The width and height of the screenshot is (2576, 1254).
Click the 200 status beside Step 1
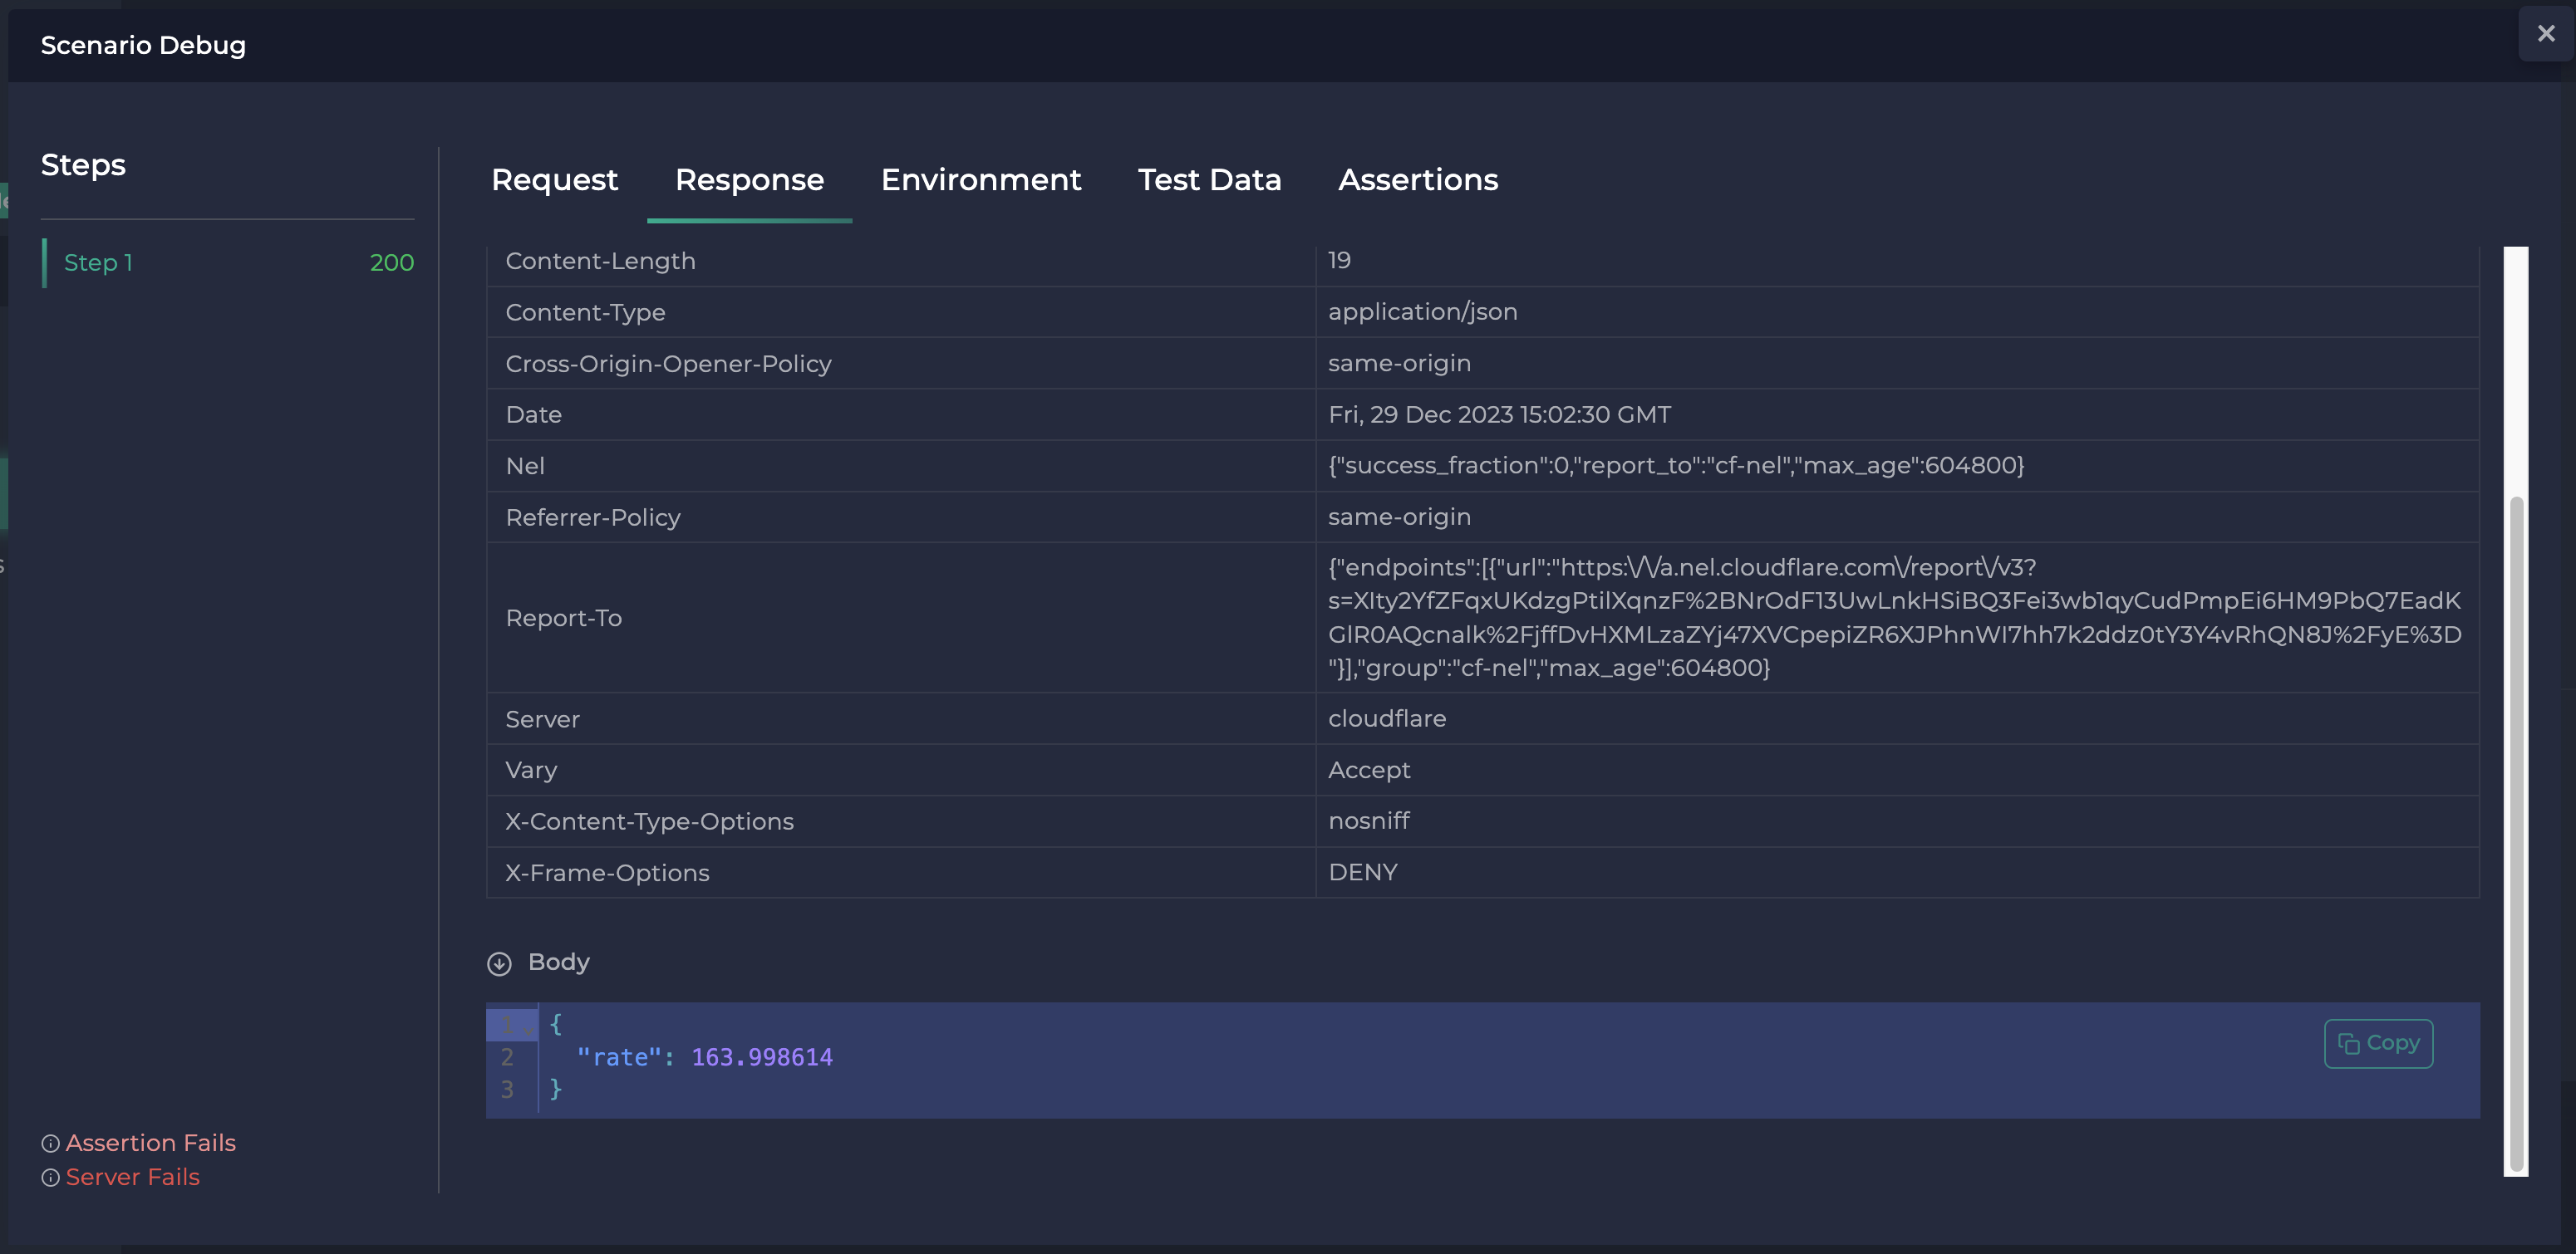tap(391, 262)
